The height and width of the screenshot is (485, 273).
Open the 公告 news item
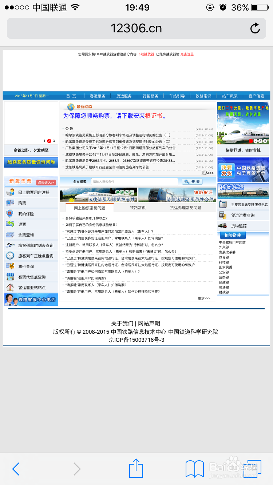(69, 129)
